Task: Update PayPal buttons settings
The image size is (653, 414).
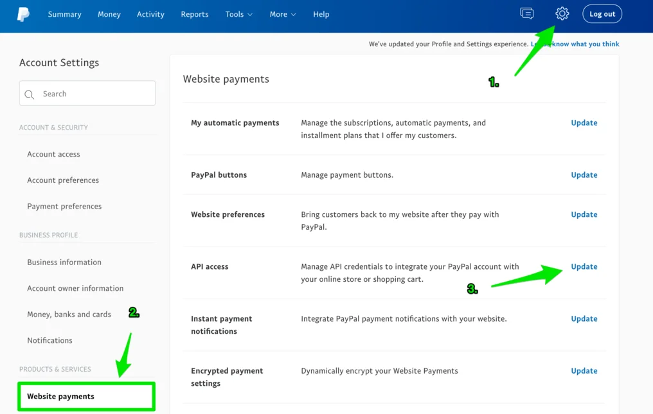Action: point(584,175)
